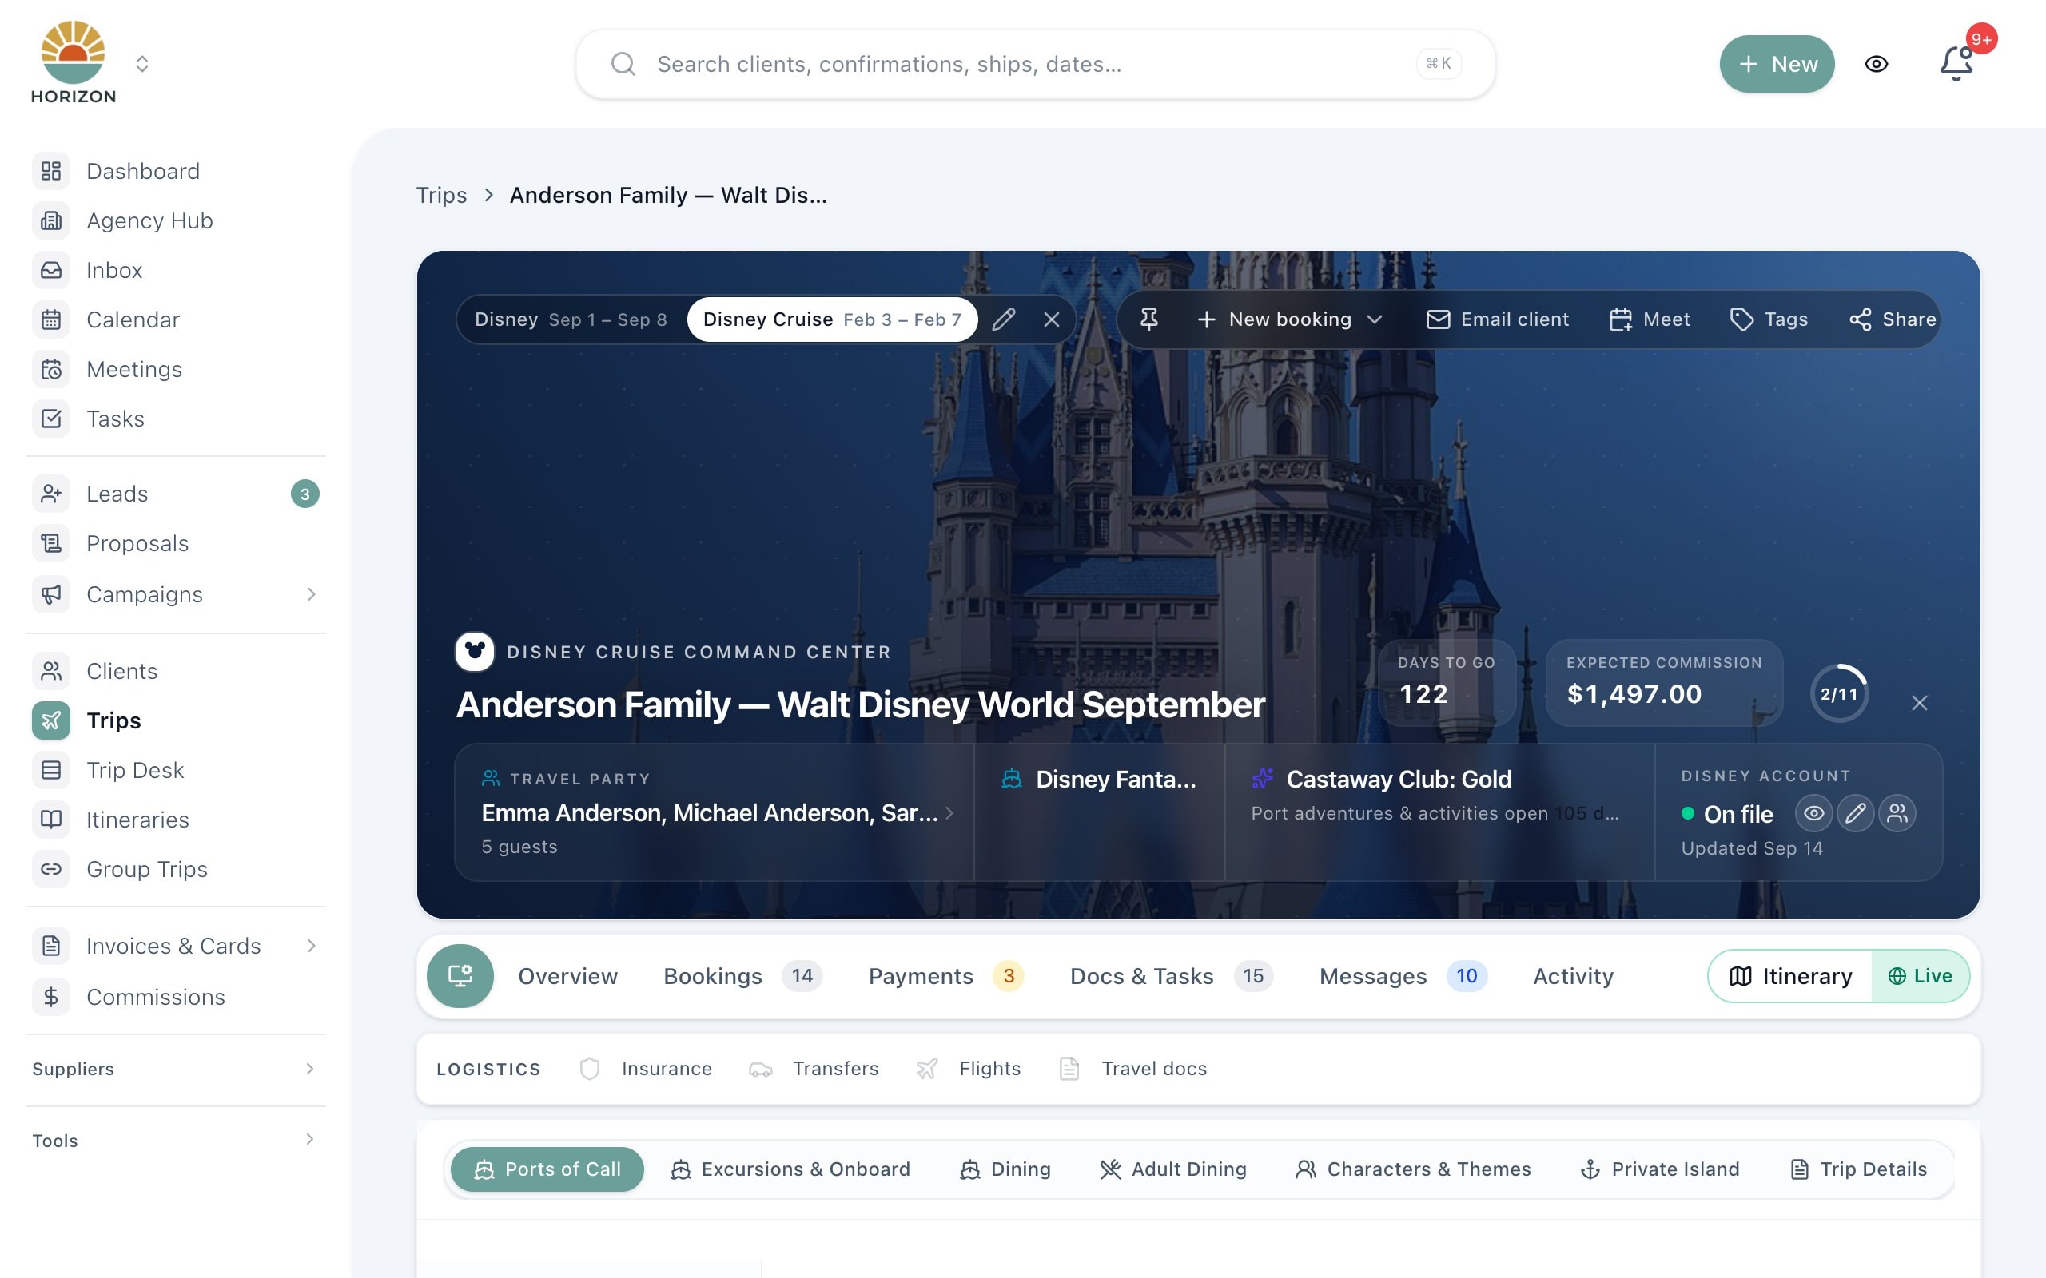
Task: Open the Activity tab
Action: click(x=1573, y=976)
